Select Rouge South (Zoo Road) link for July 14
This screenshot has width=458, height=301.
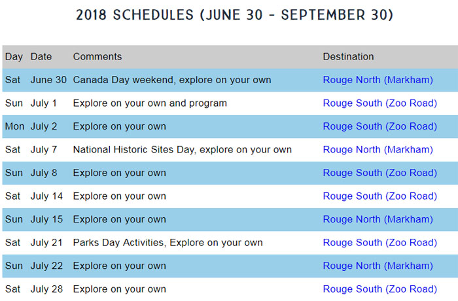379,196
